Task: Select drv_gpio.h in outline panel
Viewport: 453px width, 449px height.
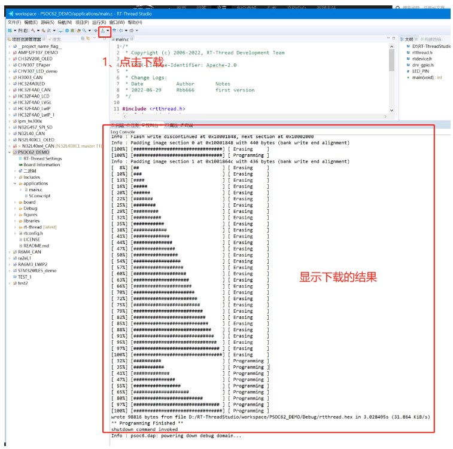Action: [422, 65]
